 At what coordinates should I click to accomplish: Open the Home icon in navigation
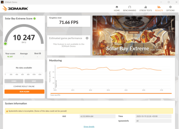click(x=117, y=7)
